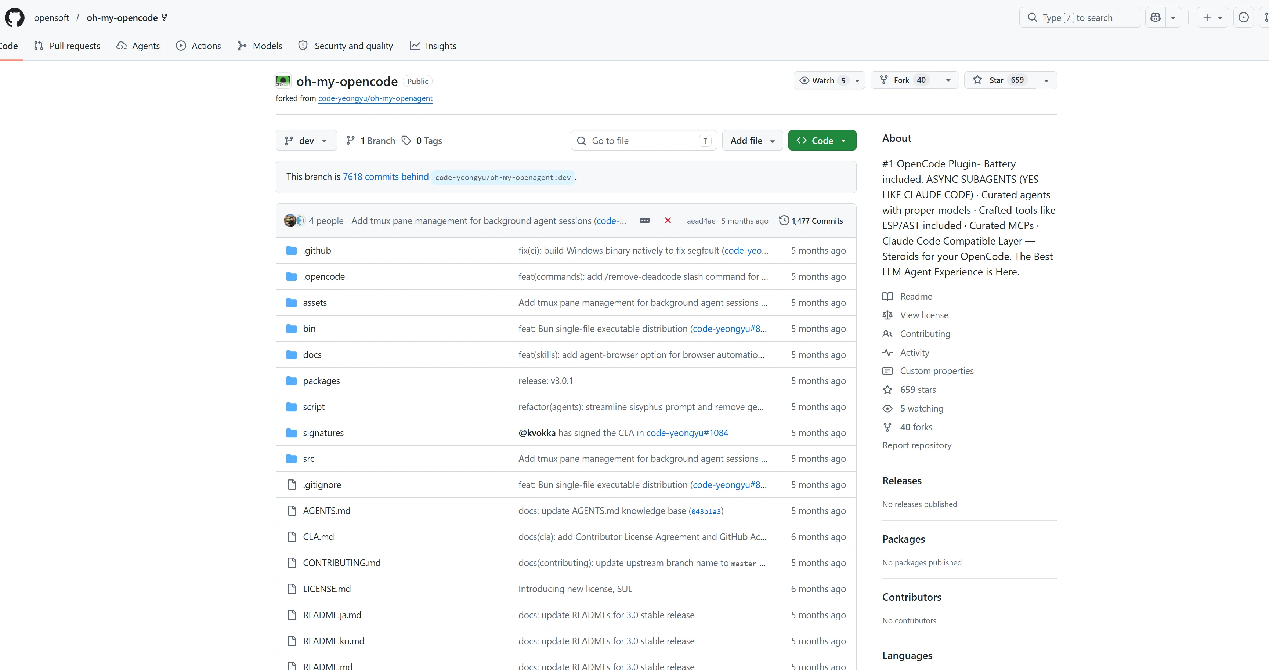Click the .gitignore file icon
The width and height of the screenshot is (1269, 670).
pyautogui.click(x=292, y=485)
